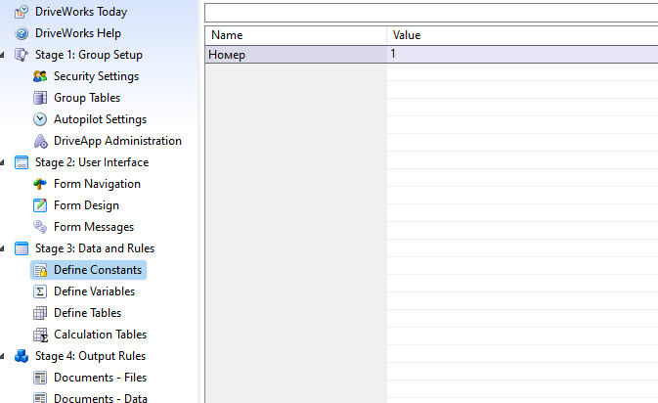Select Stage 4: Output Rules label

point(90,356)
